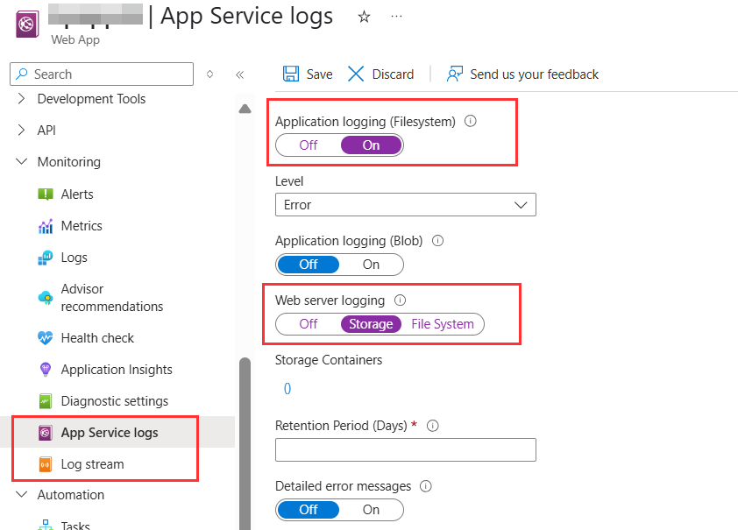Click the search magnifier icon
The width and height of the screenshot is (738, 530).
coord(22,74)
